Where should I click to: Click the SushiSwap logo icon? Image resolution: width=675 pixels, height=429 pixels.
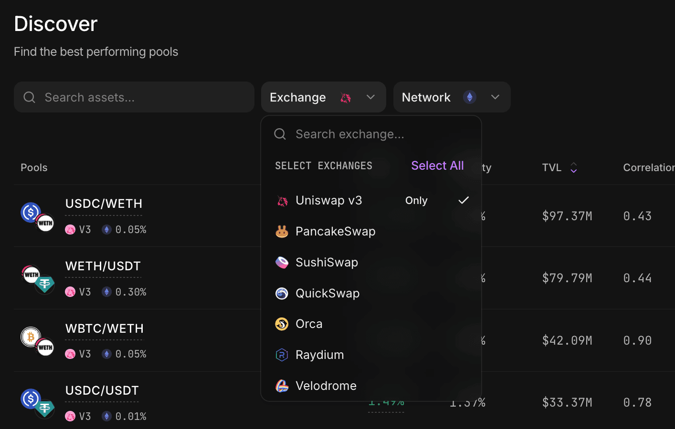282,263
